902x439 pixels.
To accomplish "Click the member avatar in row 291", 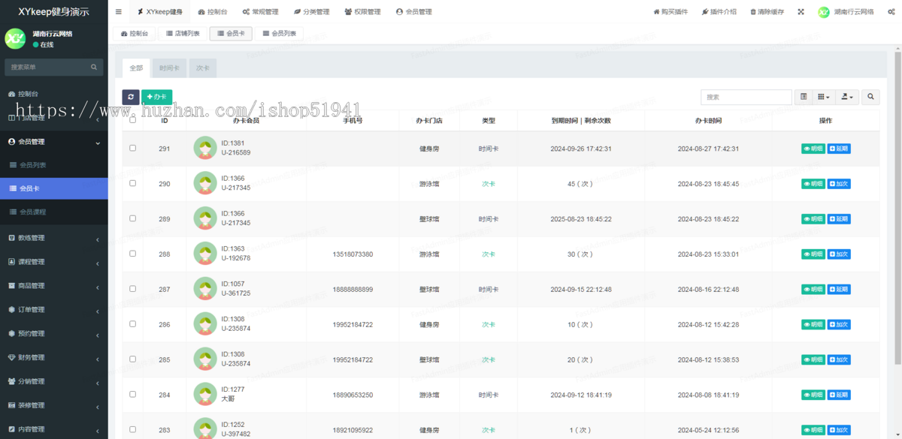I will point(205,148).
